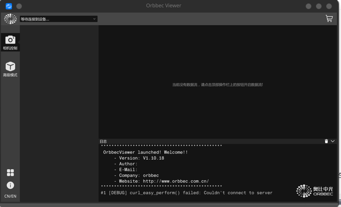
Task: Open the four-square grid icon in sidebar
Action: pyautogui.click(x=10, y=173)
